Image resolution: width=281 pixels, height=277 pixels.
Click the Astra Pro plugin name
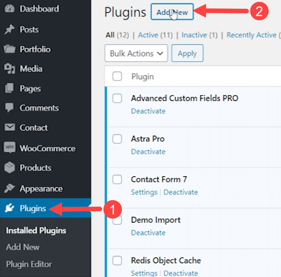148,139
